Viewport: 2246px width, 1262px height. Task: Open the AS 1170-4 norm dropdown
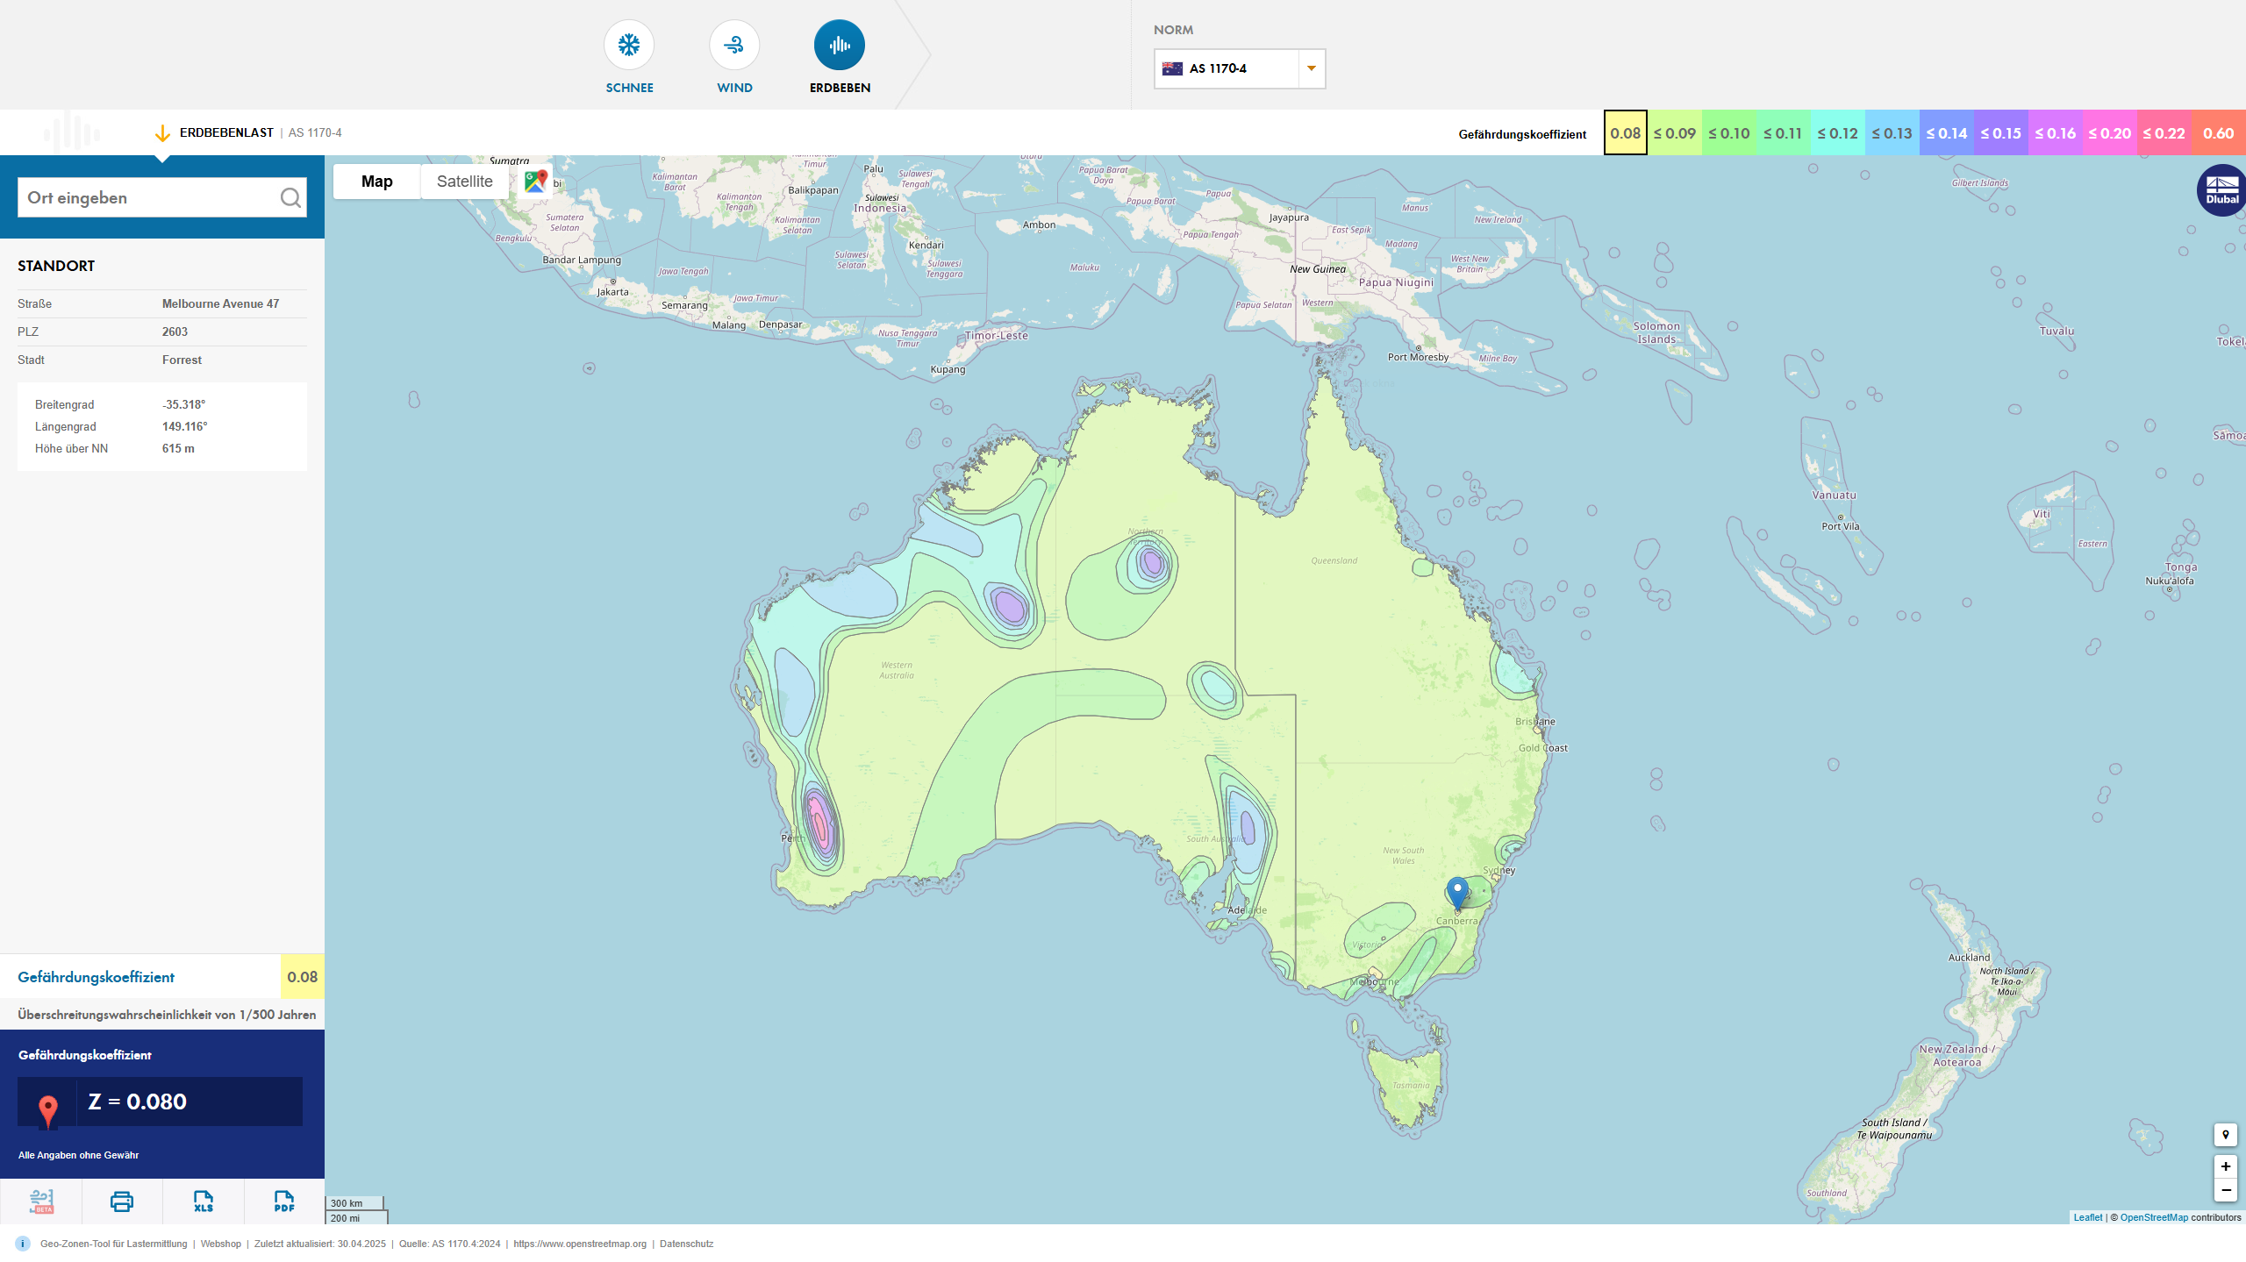(1239, 68)
